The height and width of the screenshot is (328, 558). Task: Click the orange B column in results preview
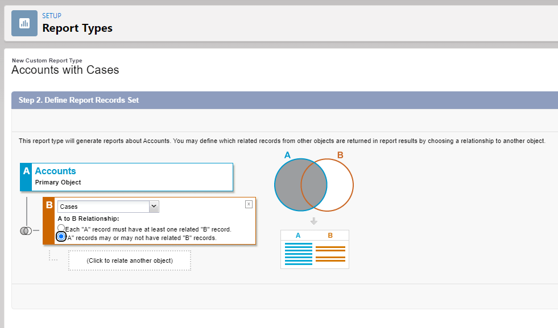click(x=330, y=254)
